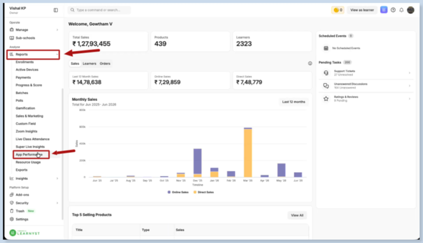Click the Trash bin icon
The height and width of the screenshot is (243, 423).
(x=11, y=211)
